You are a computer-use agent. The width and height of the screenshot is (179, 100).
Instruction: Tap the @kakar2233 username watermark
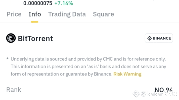coord(159,94)
